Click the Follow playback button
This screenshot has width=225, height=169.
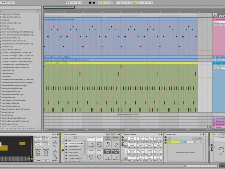tap(68, 3)
